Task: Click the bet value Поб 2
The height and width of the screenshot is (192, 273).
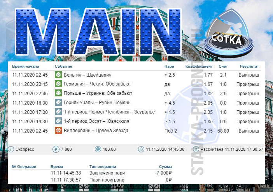Action: [171, 131]
